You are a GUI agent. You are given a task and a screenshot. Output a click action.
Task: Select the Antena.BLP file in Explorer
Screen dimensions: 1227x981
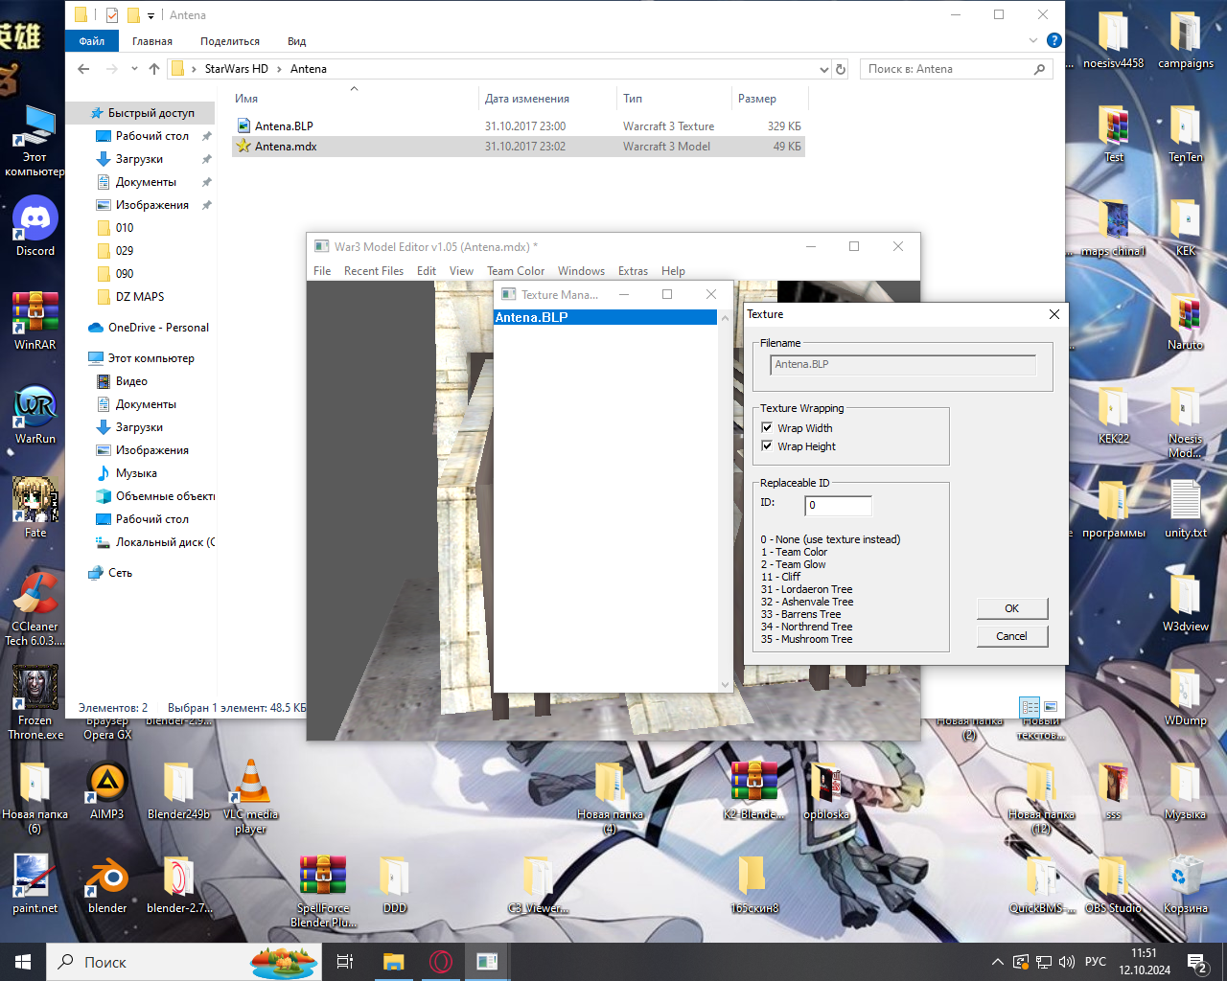coord(519,126)
